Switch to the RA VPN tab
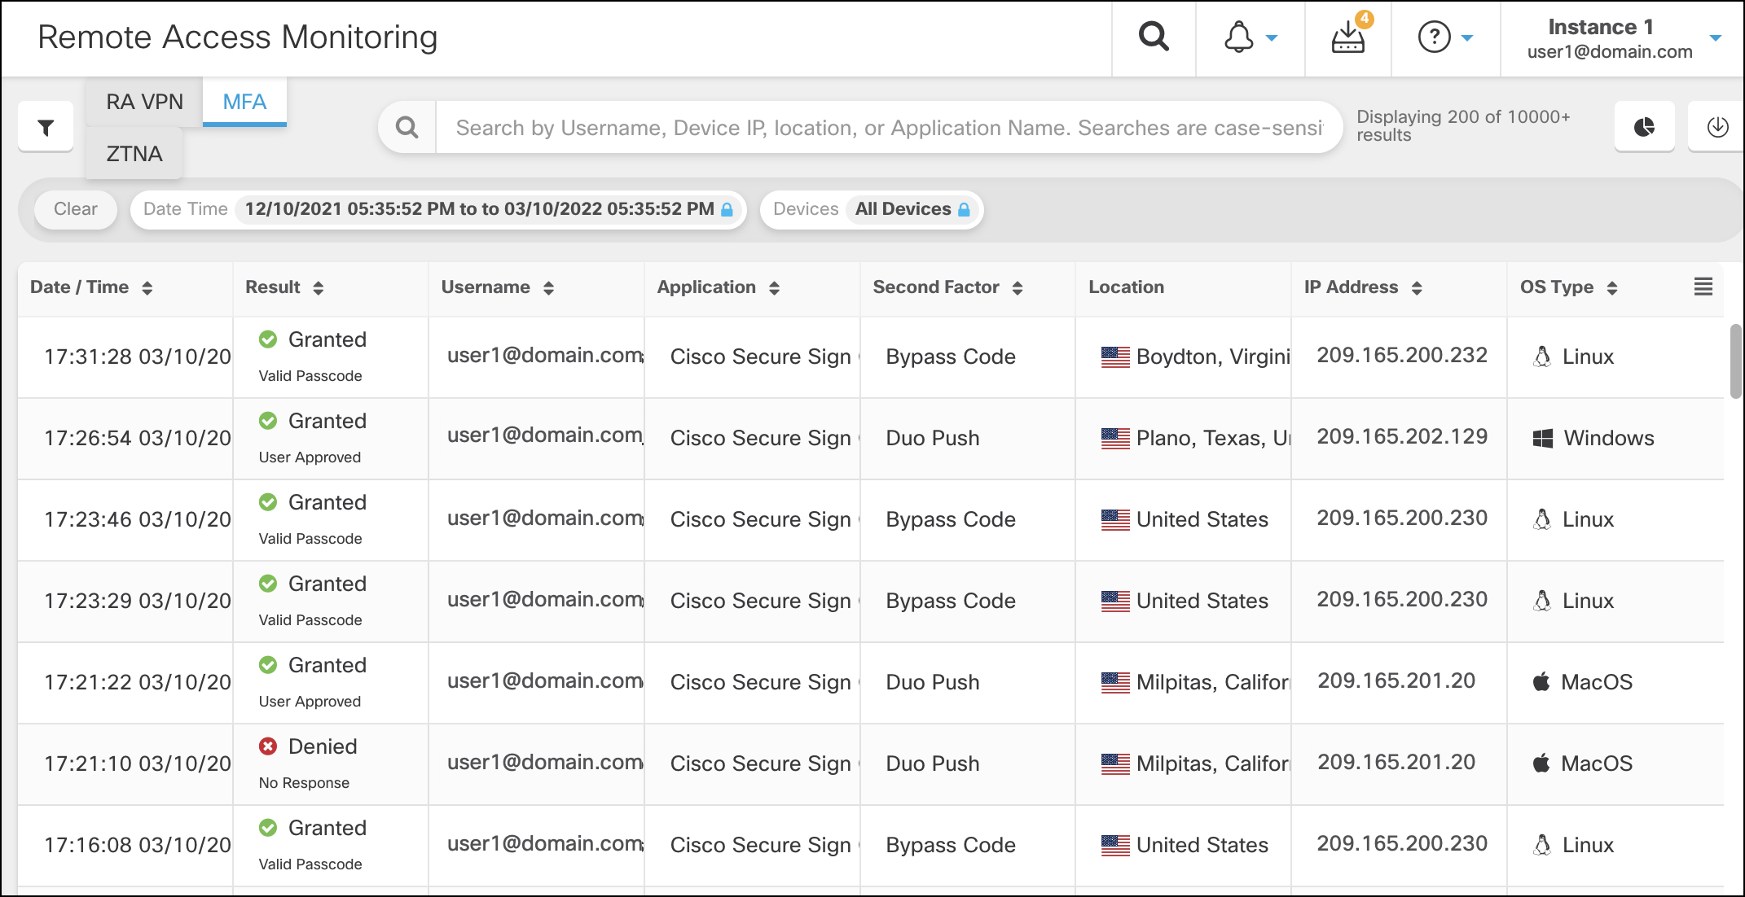Image resolution: width=1745 pixels, height=897 pixels. 144,102
